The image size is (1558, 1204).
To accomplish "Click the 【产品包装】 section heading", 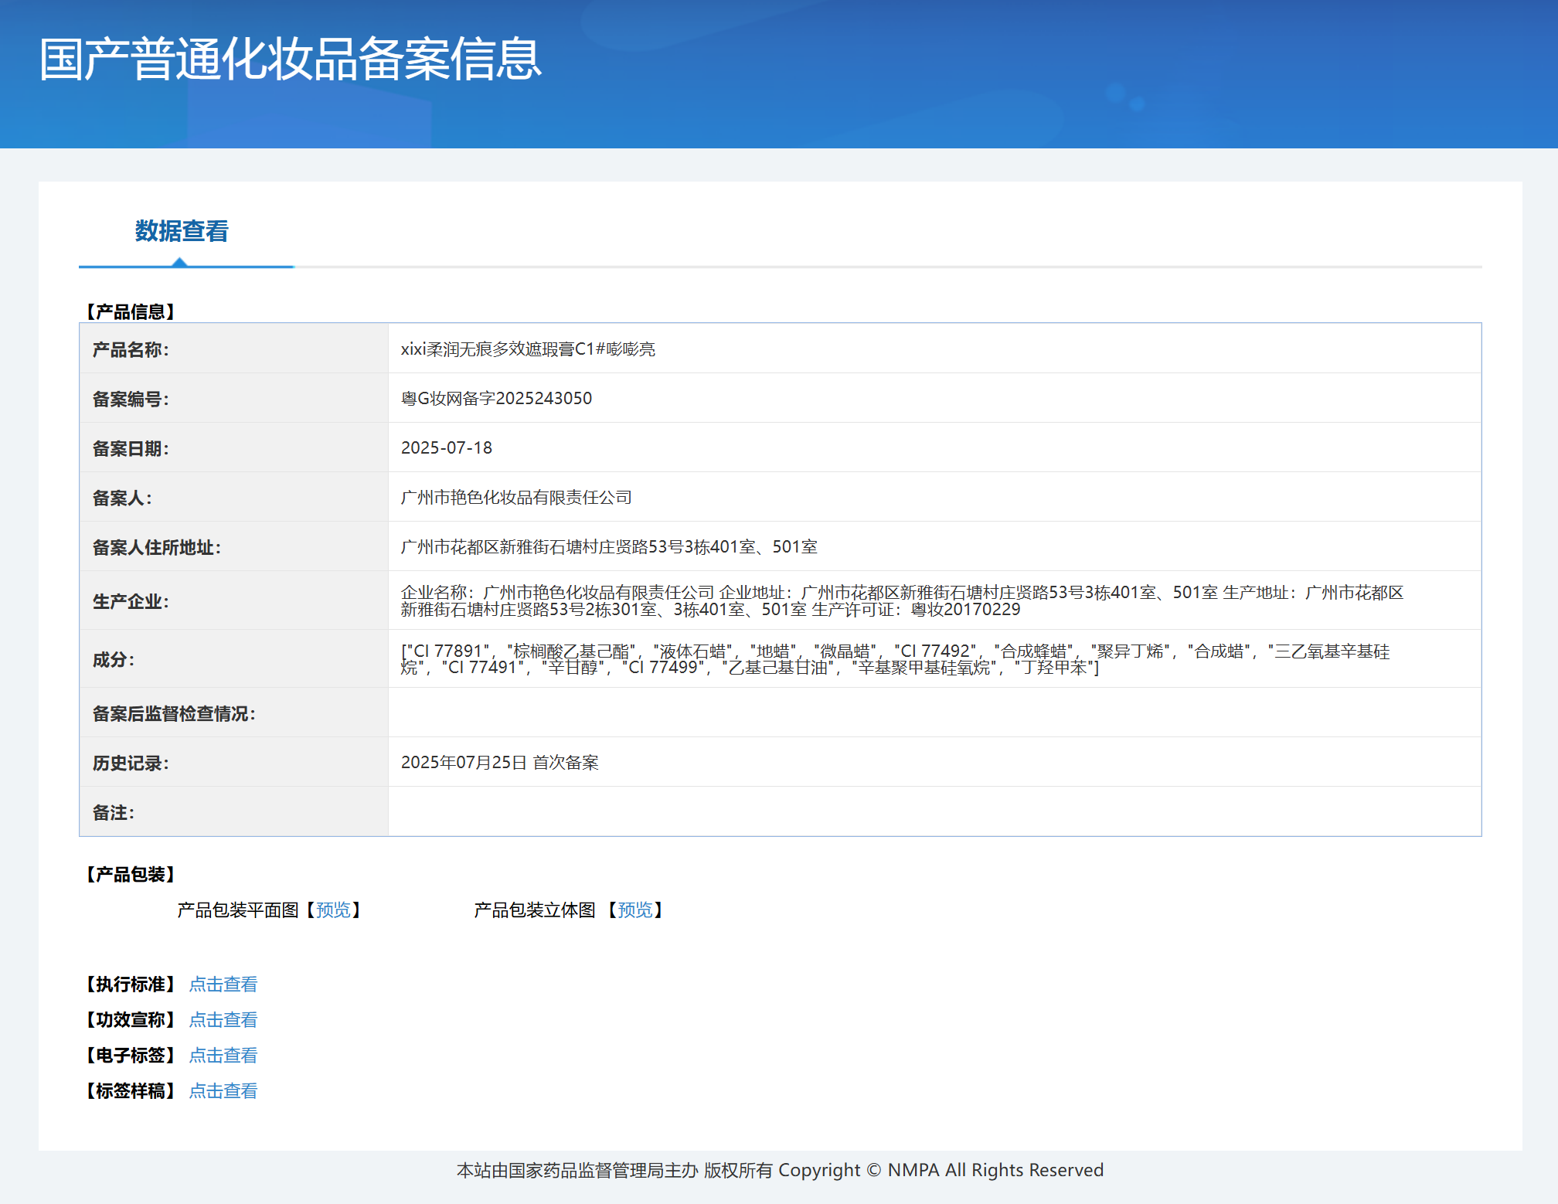I will 131,874.
